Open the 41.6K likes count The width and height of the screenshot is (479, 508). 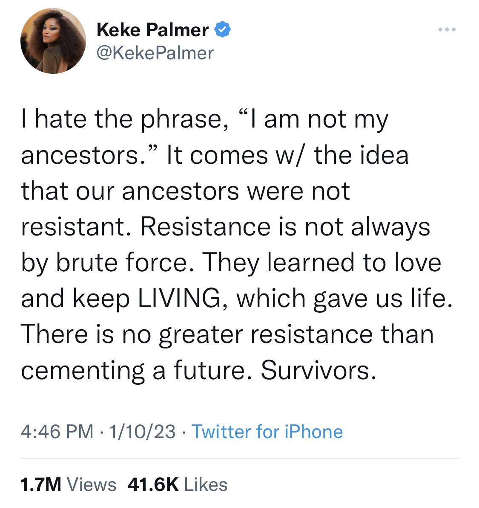tap(153, 485)
